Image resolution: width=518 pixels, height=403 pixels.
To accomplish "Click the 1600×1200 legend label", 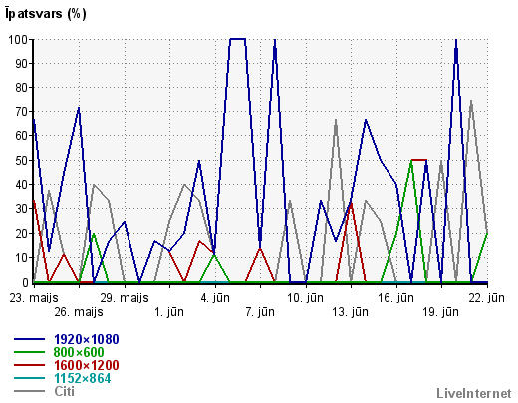I will pos(87,365).
